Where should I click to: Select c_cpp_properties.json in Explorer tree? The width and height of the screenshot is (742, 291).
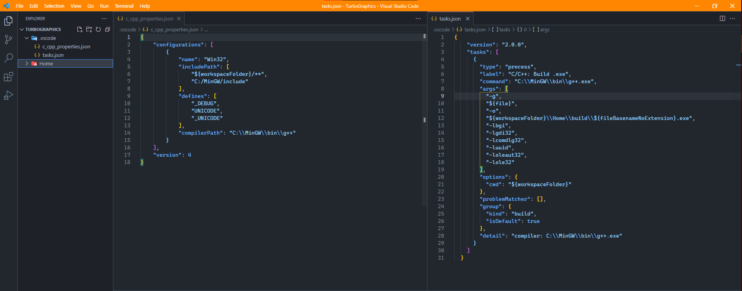click(65, 46)
